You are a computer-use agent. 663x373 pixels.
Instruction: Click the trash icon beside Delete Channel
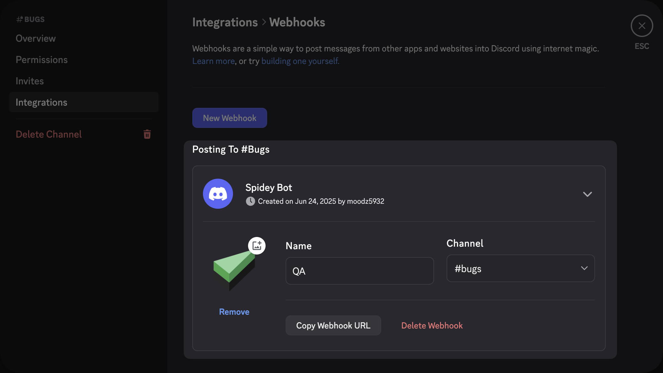coord(147,134)
